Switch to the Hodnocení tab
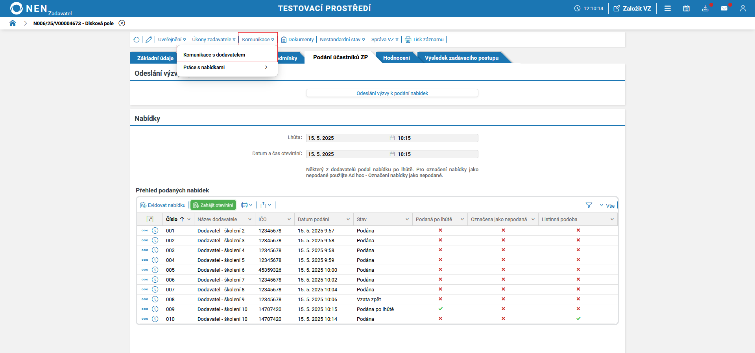 [x=396, y=58]
